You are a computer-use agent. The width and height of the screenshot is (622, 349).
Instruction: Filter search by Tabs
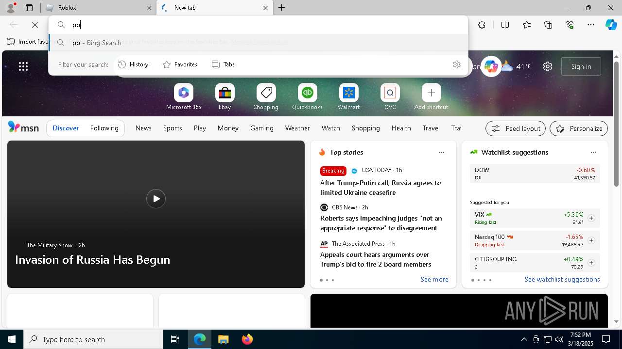point(224,64)
